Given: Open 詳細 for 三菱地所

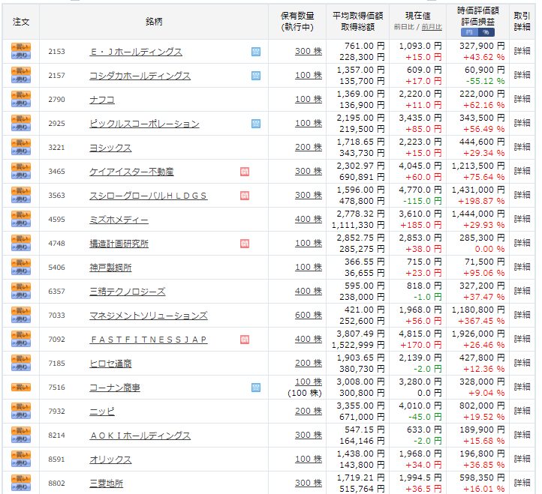Looking at the screenshot, I should 522,483.
